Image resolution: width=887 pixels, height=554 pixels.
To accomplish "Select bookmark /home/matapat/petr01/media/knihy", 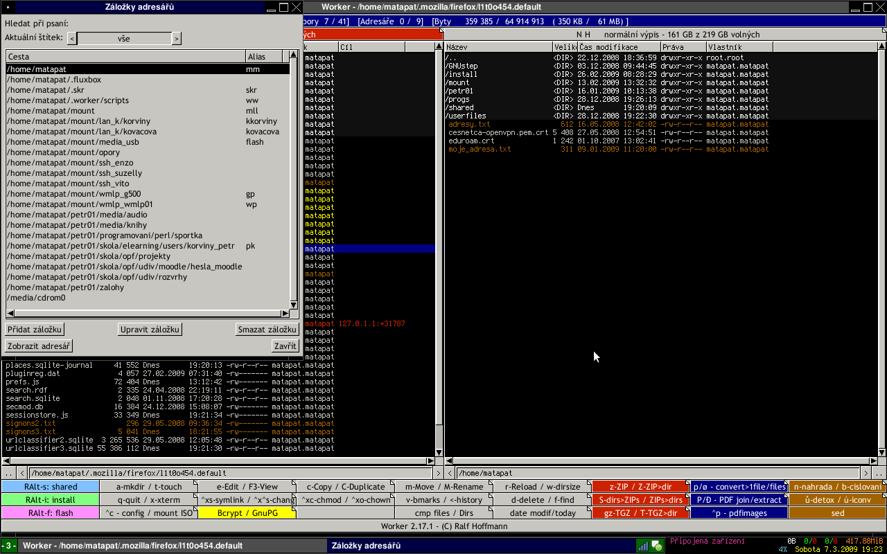I will (148, 225).
